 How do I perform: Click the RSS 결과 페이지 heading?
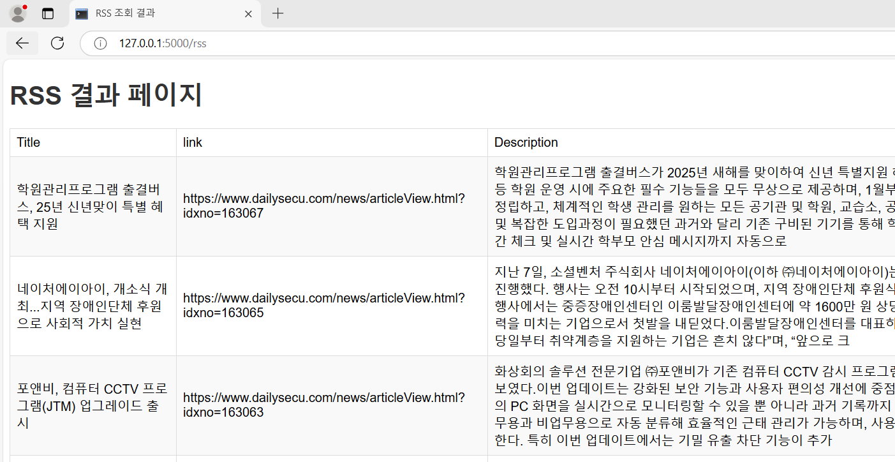tap(107, 95)
